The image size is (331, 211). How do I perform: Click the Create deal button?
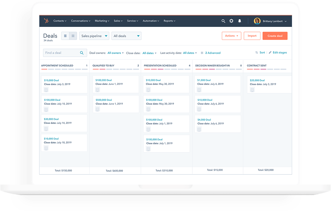tap(275, 36)
